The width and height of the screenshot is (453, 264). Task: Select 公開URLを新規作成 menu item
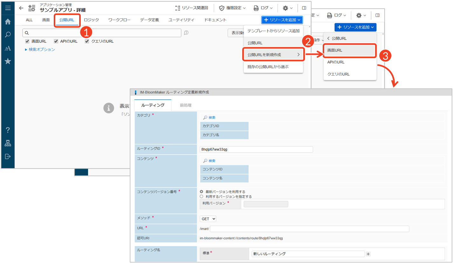pos(273,55)
